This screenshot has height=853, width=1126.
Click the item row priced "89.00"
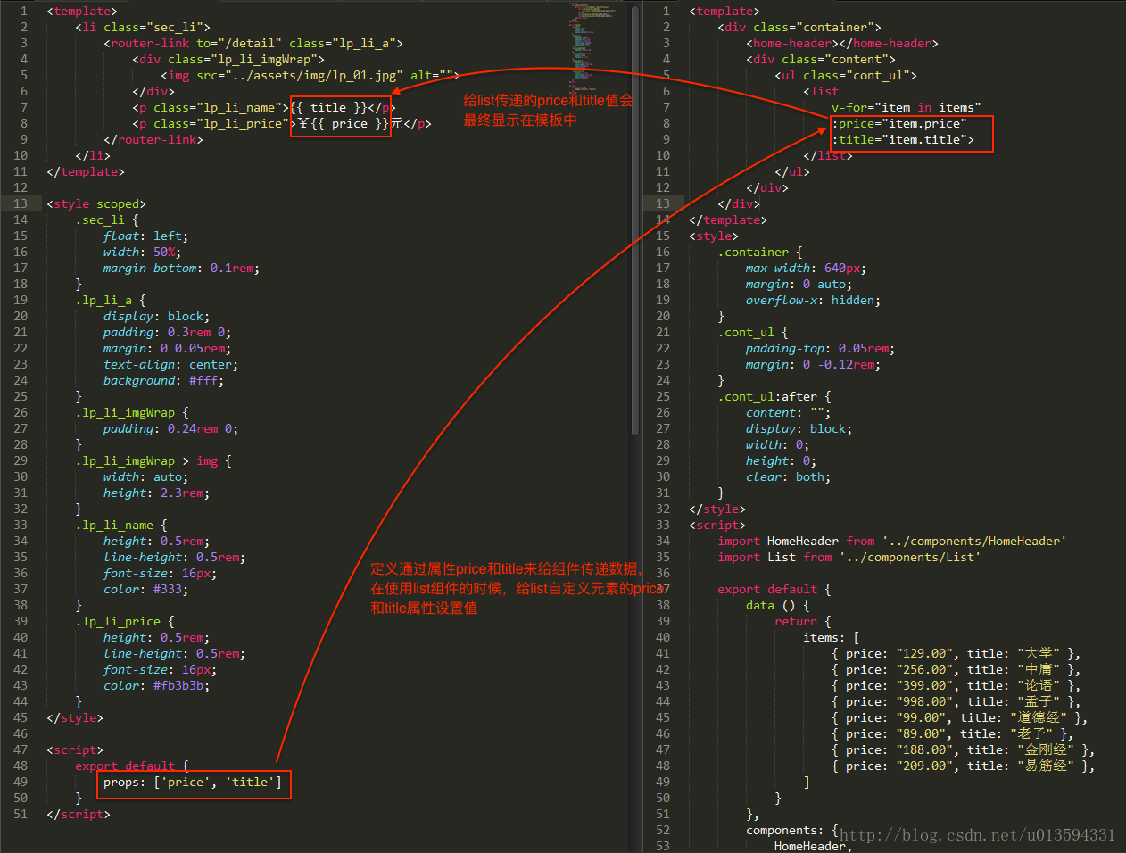(x=953, y=733)
